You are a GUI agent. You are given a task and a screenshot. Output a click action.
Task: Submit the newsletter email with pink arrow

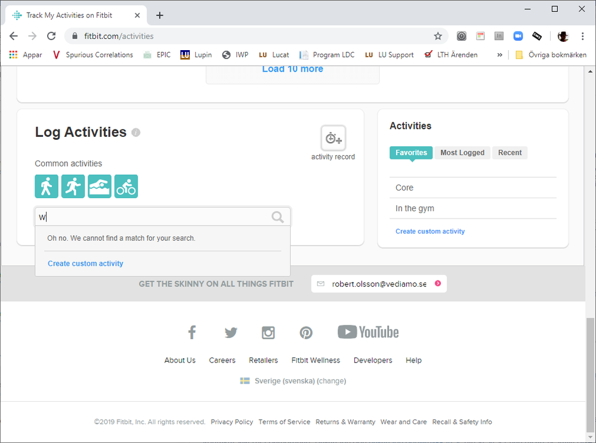tap(438, 284)
